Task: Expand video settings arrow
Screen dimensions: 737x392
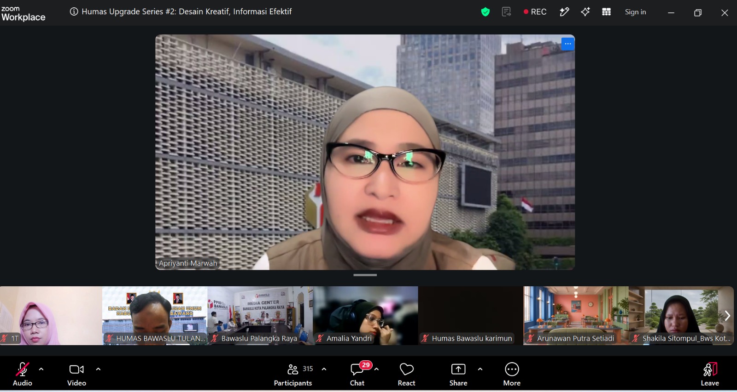Action: point(98,369)
